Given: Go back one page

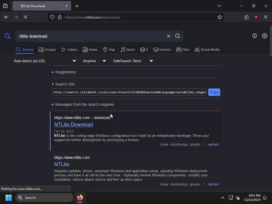Looking at the screenshot, I should pyautogui.click(x=6, y=17).
